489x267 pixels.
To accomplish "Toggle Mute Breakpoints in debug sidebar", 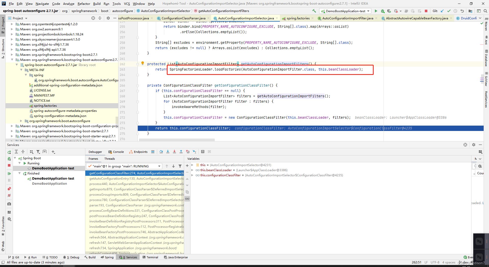I will pos(9,195).
